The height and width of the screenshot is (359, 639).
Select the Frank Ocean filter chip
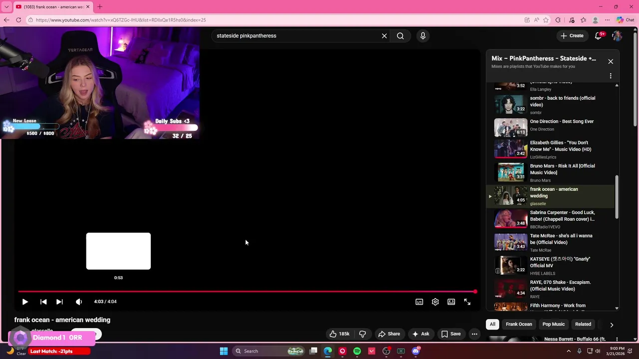(x=519, y=324)
